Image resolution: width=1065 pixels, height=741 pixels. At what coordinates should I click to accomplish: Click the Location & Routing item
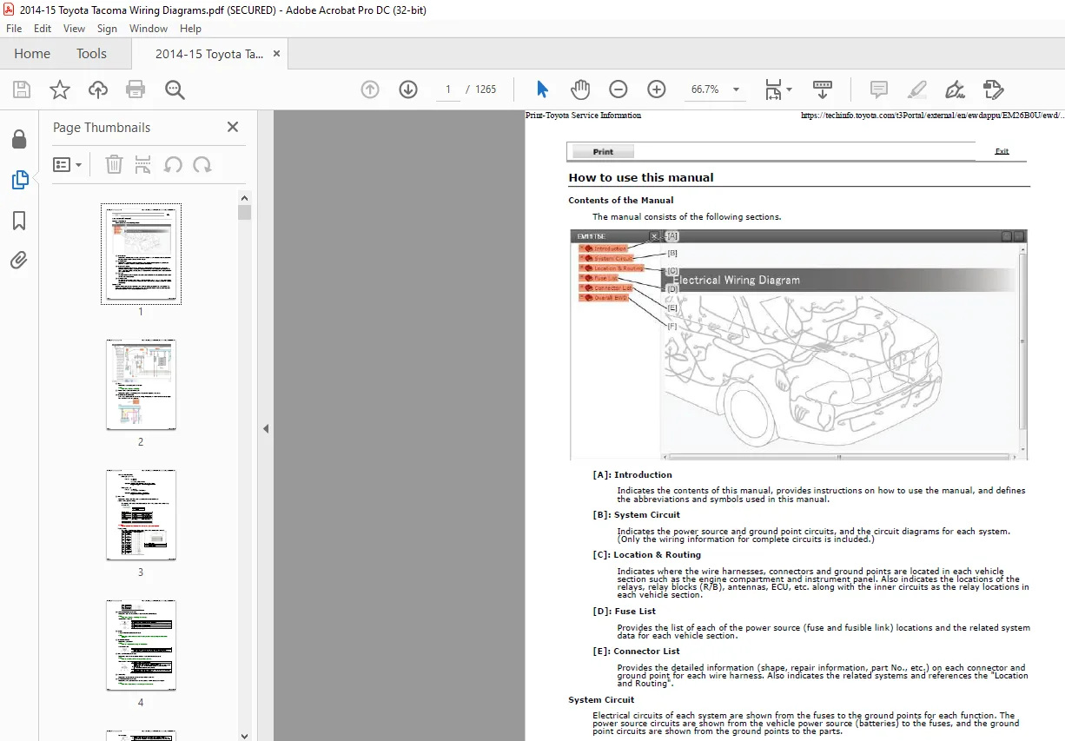click(613, 268)
